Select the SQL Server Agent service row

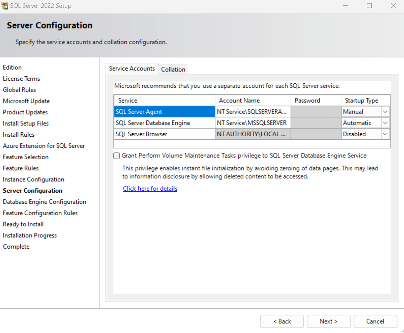[164, 112]
